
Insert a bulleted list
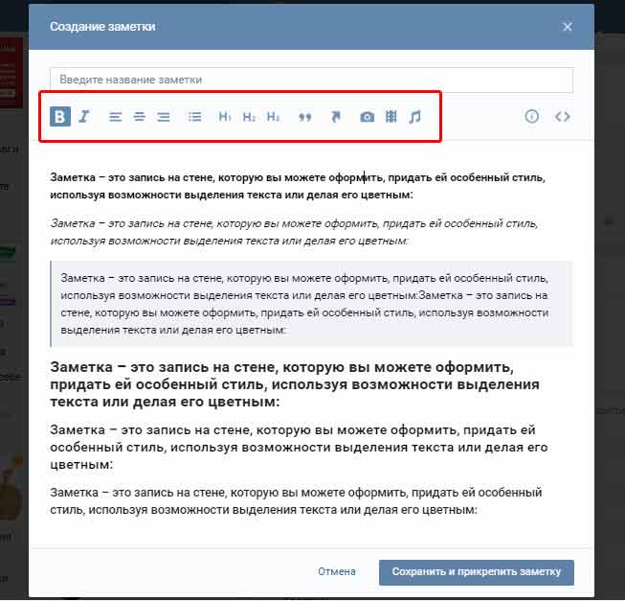pos(195,117)
